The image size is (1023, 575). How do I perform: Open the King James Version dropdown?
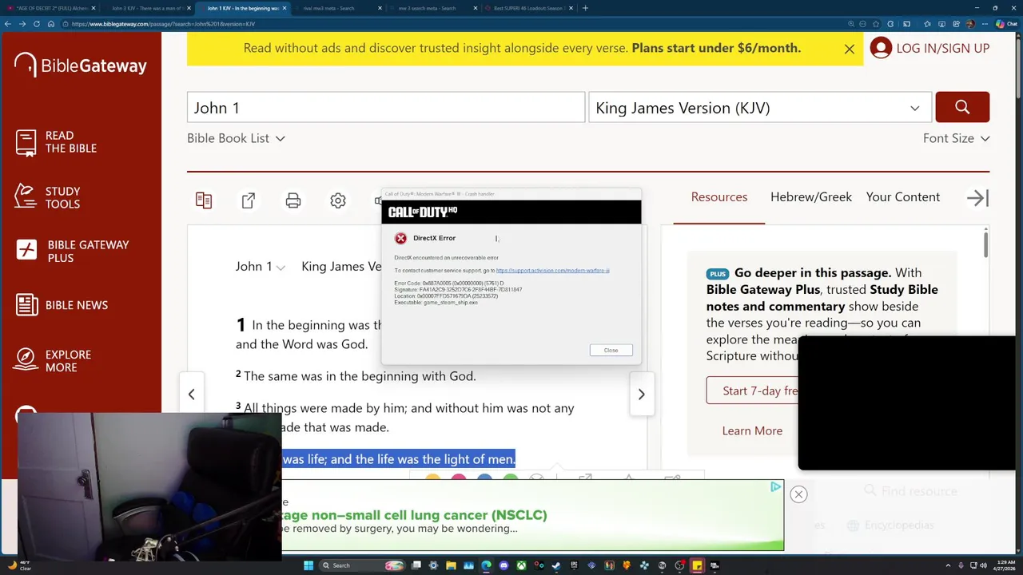(760, 107)
